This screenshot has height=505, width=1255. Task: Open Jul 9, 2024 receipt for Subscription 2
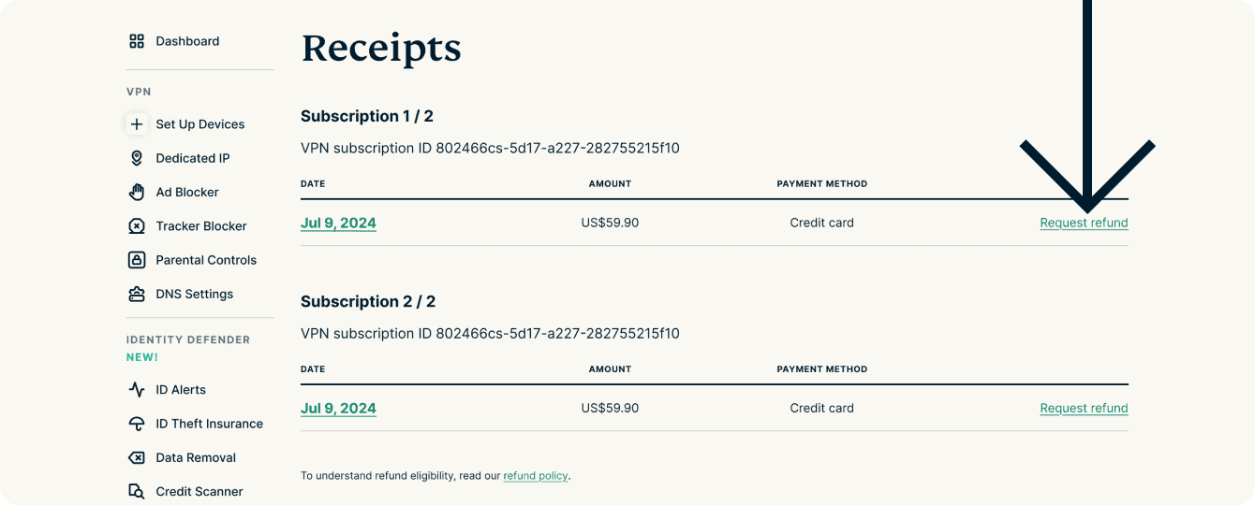[x=338, y=409]
